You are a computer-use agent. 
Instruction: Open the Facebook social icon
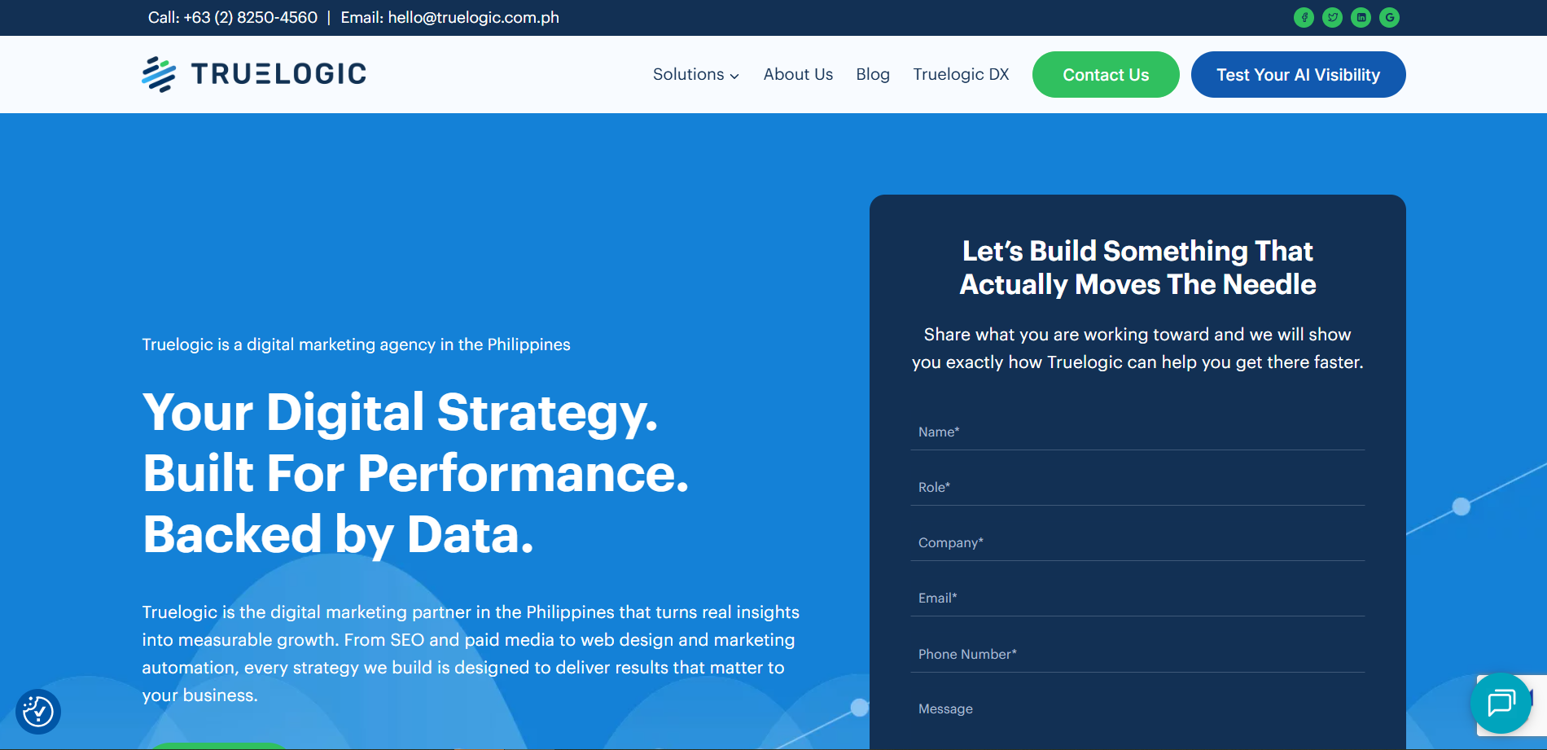point(1304,17)
